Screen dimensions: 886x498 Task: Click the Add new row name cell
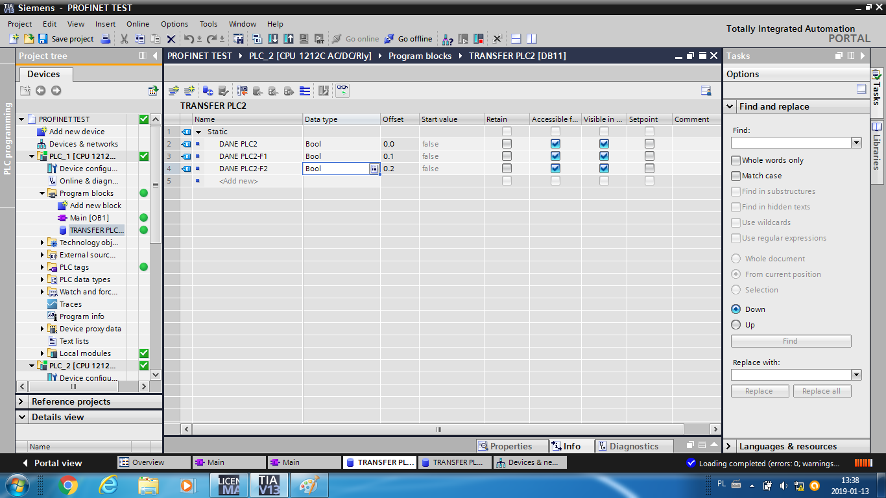(248, 181)
